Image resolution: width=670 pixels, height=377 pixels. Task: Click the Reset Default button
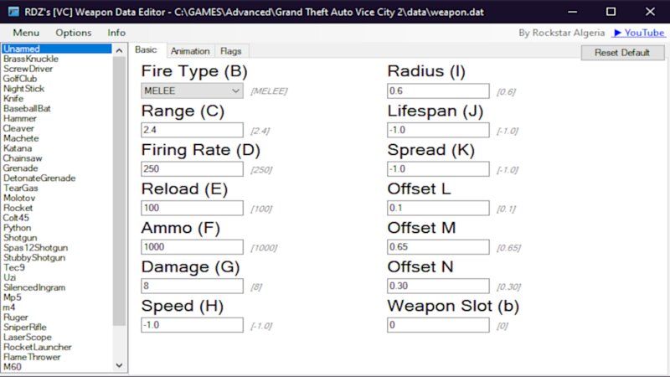[x=622, y=52]
